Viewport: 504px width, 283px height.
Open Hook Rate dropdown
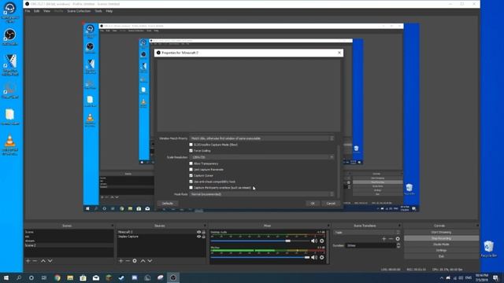261,194
